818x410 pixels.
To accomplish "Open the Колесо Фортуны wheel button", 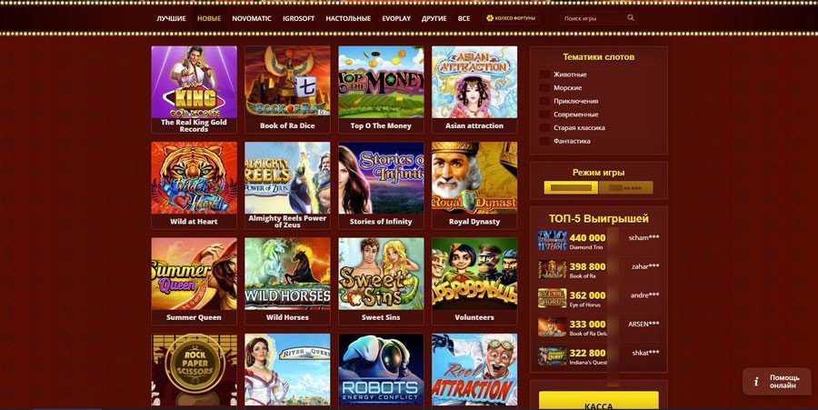I will click(x=511, y=18).
